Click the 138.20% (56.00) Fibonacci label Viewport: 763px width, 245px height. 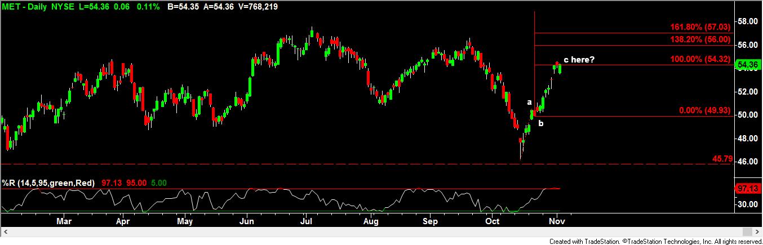pos(700,39)
